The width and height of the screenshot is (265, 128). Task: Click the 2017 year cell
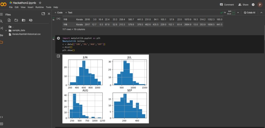click(87, 25)
